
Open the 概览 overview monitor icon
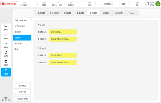point(6,26)
